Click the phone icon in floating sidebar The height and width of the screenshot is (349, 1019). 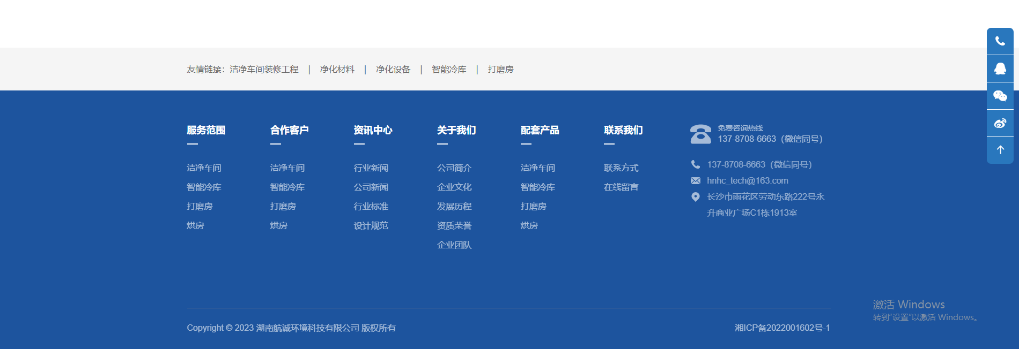[1000, 41]
